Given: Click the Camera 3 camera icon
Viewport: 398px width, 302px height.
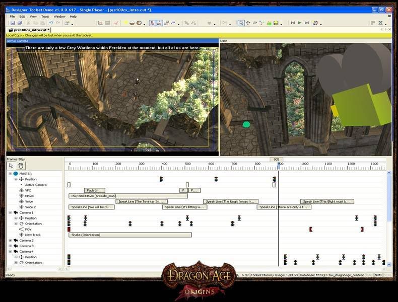Looking at the screenshot, I should [x=16, y=246].
